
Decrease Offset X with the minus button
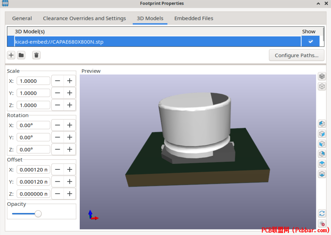[x=57, y=169]
